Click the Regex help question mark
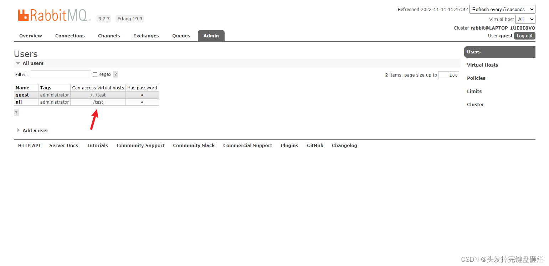 coord(116,74)
